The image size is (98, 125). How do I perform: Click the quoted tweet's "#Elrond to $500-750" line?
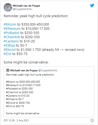(18, 103)
